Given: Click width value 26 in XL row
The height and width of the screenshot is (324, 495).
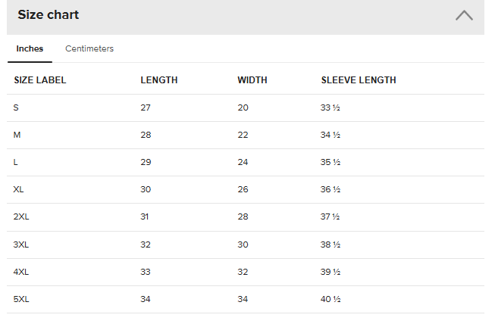Looking at the screenshot, I should (x=243, y=189).
